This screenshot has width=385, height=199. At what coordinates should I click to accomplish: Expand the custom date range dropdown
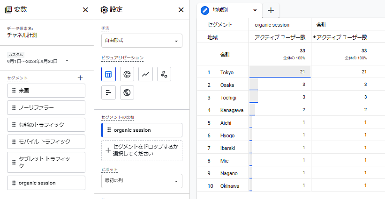point(67,60)
